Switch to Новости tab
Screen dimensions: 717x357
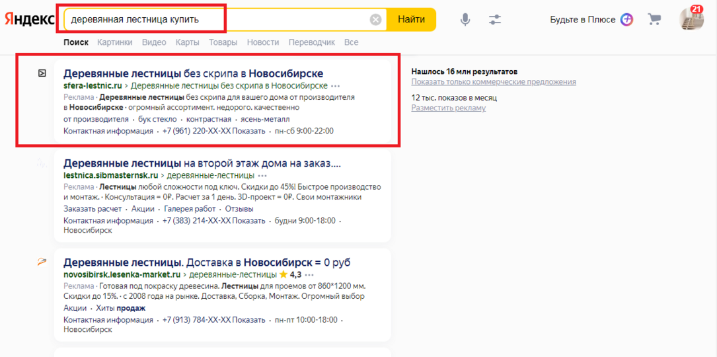[x=263, y=42]
